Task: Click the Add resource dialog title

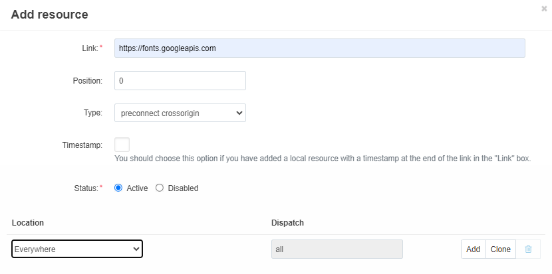Action: click(x=50, y=15)
